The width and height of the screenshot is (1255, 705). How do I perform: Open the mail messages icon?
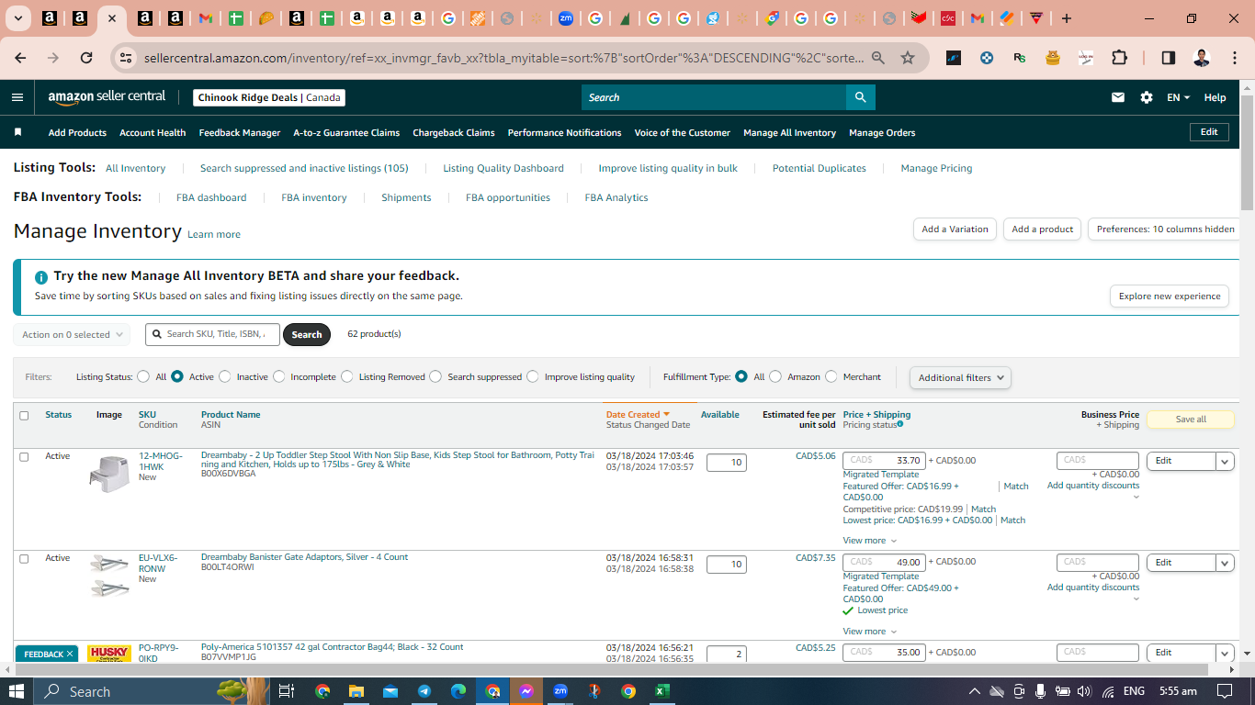[1118, 97]
